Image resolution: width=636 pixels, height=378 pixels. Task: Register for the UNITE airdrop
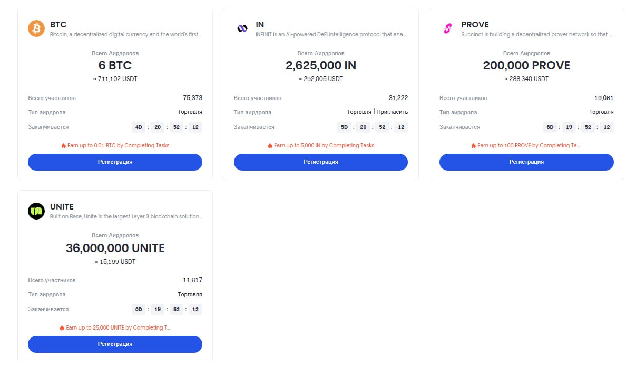click(x=115, y=344)
